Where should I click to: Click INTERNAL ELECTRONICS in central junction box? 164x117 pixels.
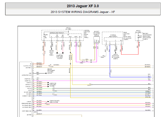click(x=57, y=33)
